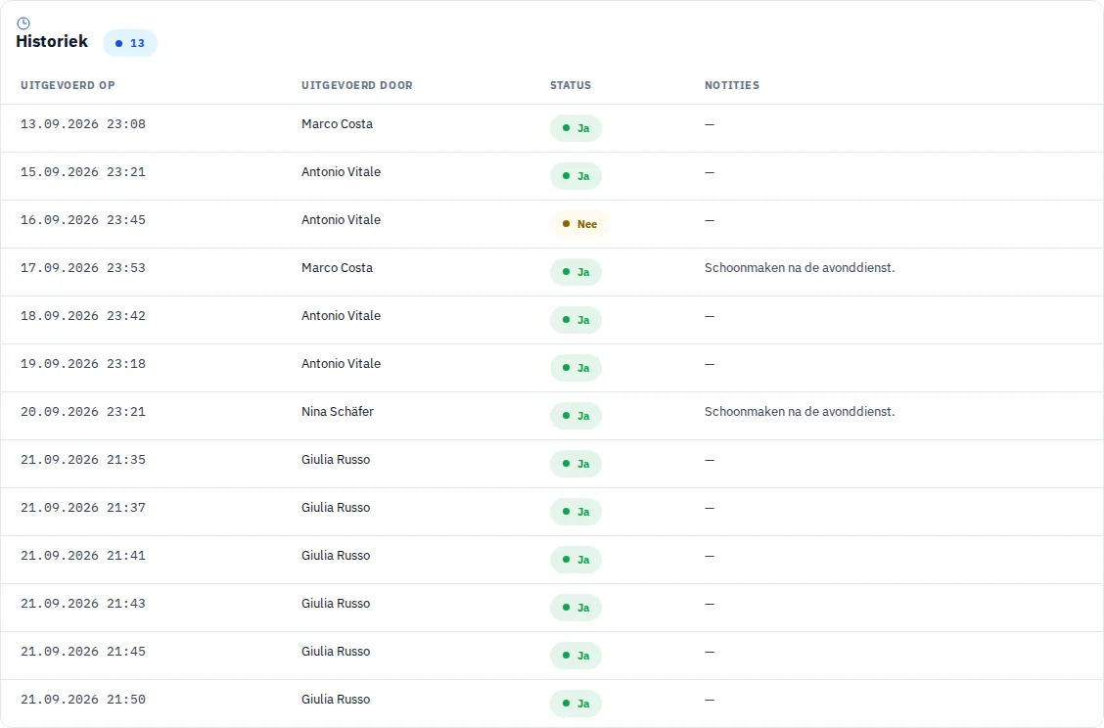Select the date 21.09.2026 21:45
The width and height of the screenshot is (1104, 728).
pos(83,651)
